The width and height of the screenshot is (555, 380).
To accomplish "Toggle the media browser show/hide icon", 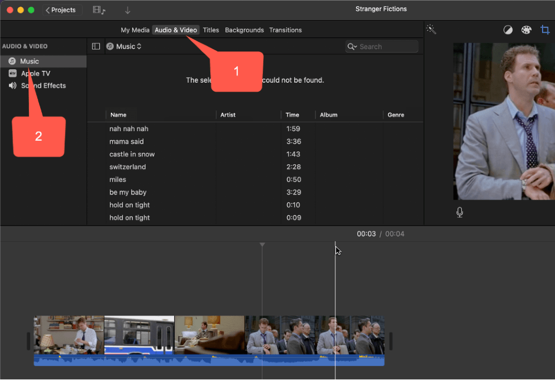I will pos(99,10).
